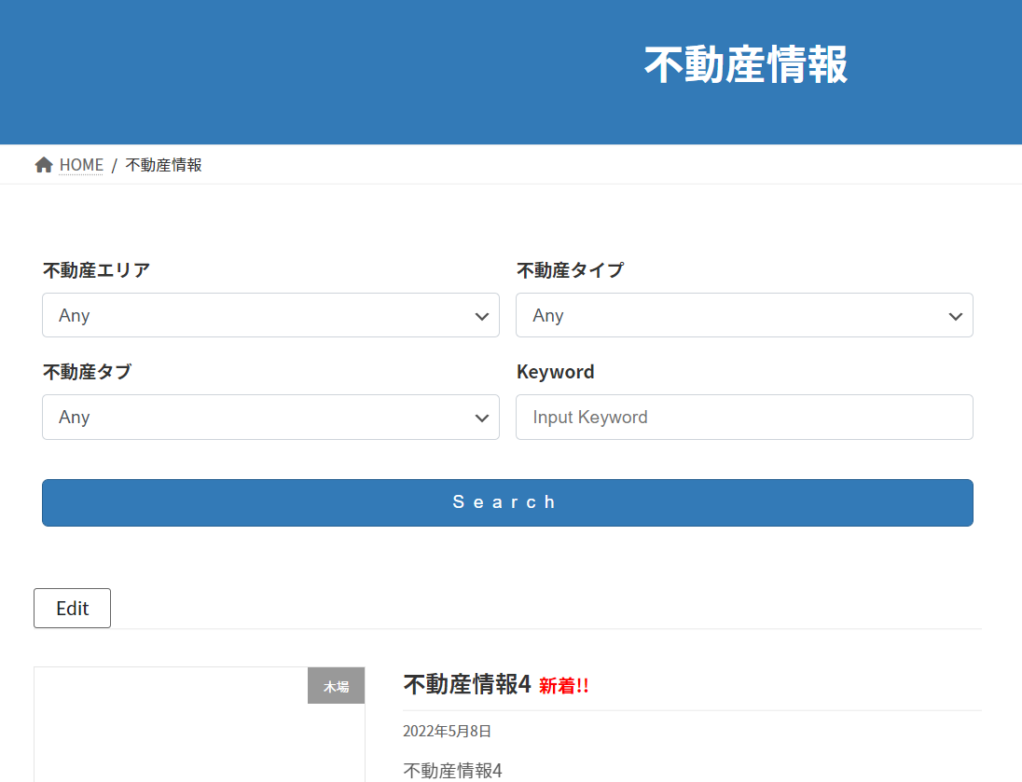Click the 不動産タブ field label
The image size is (1022, 782).
87,372
